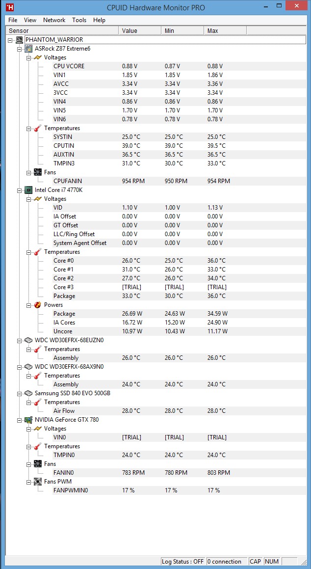Click the Max column header
Viewport: 311px width, 569px height.
point(225,30)
